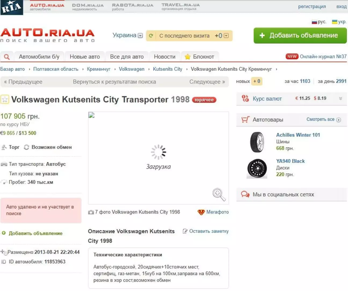This screenshot has height=291, width=348.
Task: Expand the С последнего визита dropdown
Action: click(226, 36)
